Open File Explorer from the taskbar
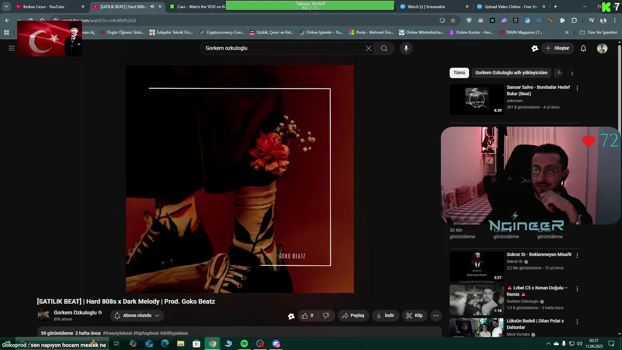622x350 pixels. tap(181, 344)
